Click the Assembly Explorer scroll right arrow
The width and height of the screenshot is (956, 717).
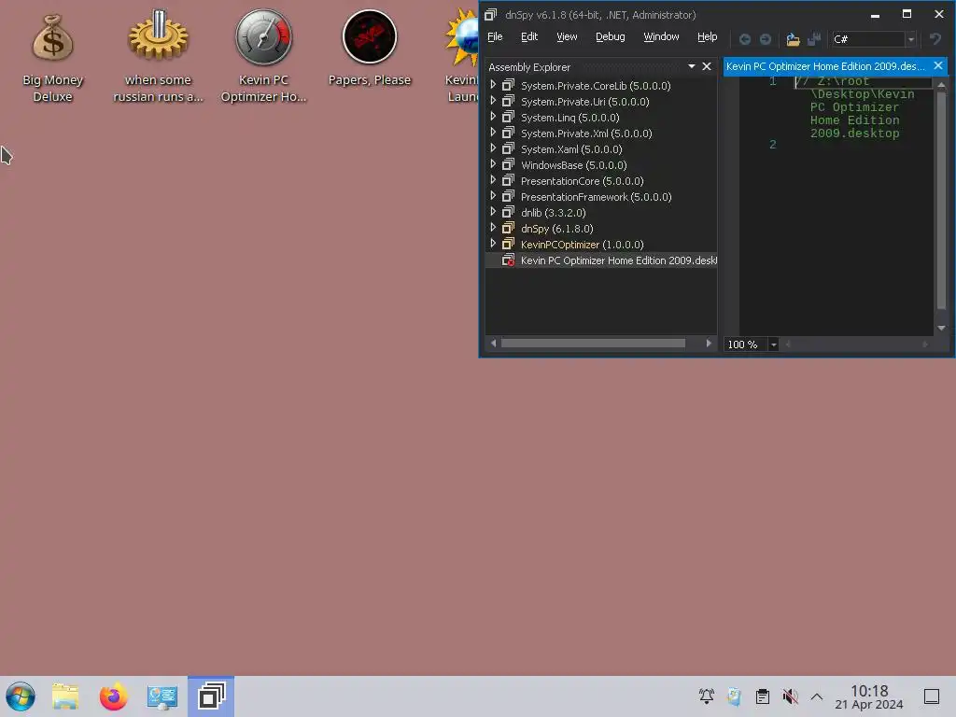pyautogui.click(x=708, y=344)
